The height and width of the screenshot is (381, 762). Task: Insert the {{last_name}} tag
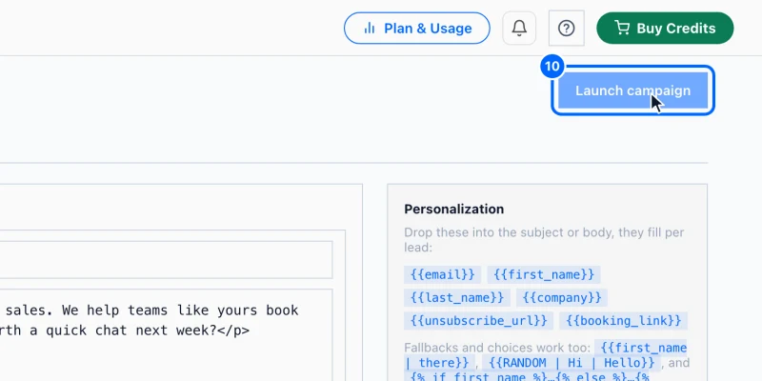pos(457,297)
